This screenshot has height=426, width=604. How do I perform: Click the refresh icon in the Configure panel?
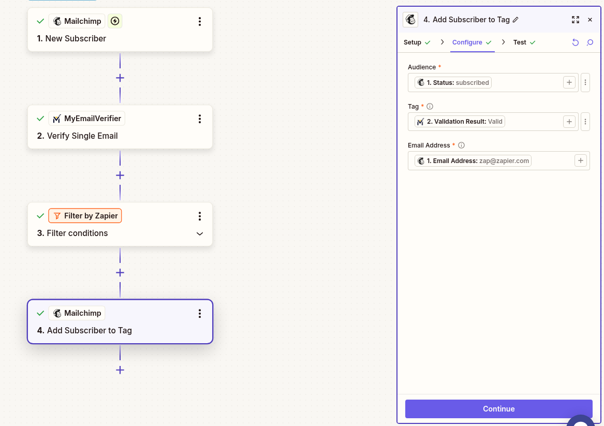pos(576,42)
